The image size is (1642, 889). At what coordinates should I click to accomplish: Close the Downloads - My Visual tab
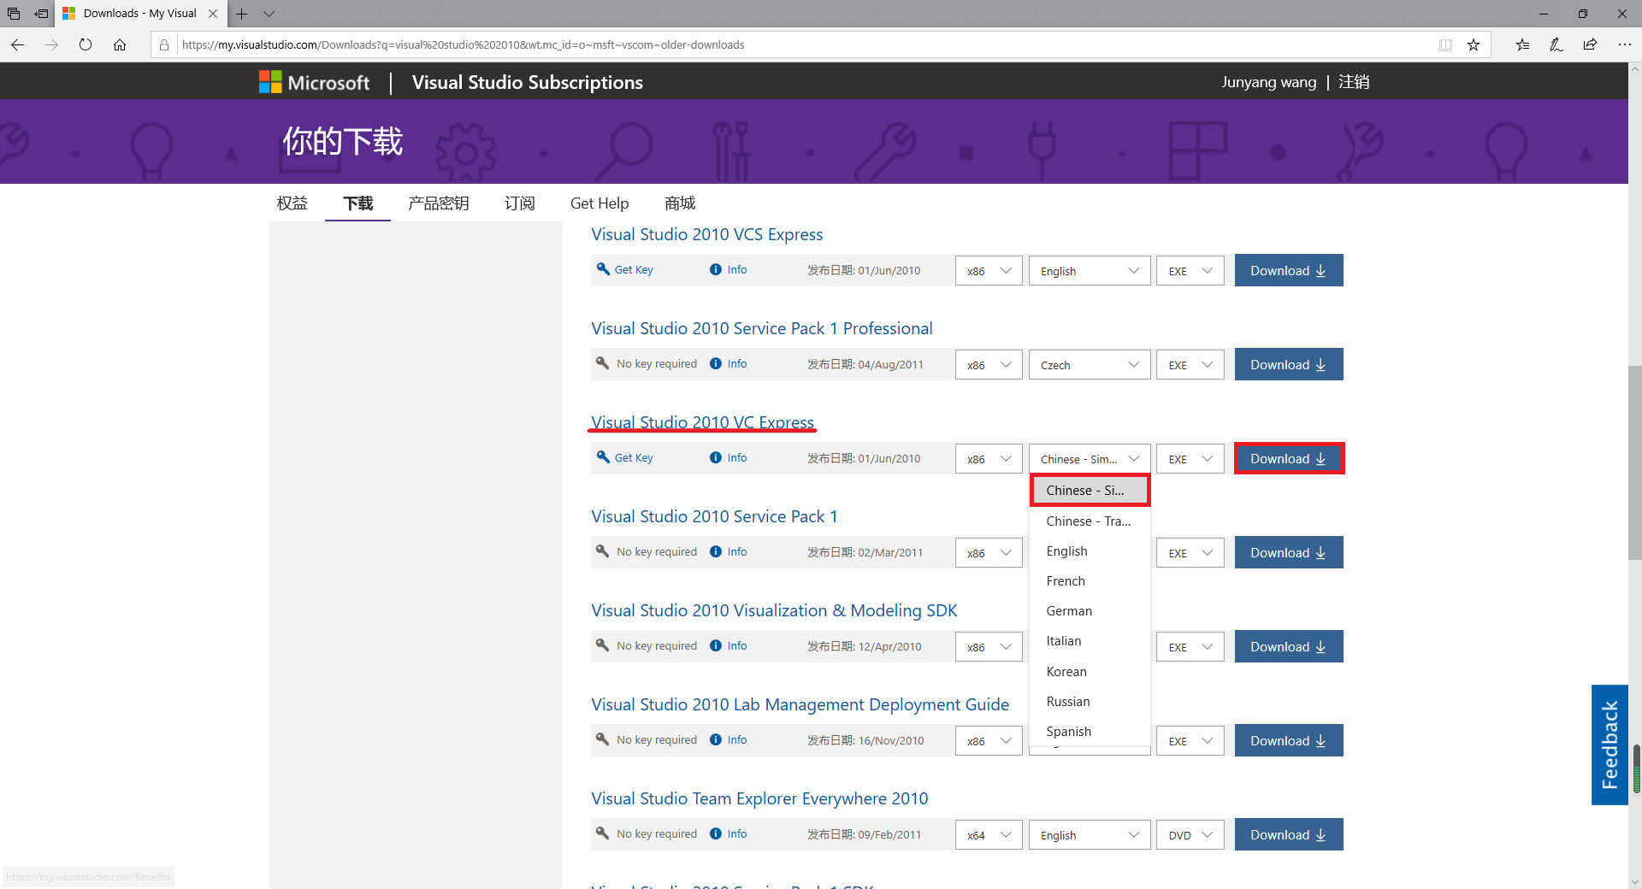213,14
